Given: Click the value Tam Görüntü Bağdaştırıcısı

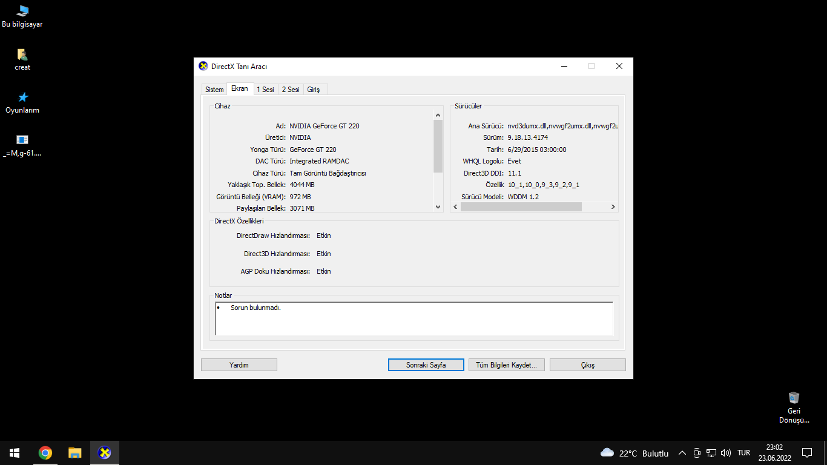Looking at the screenshot, I should 328,173.
